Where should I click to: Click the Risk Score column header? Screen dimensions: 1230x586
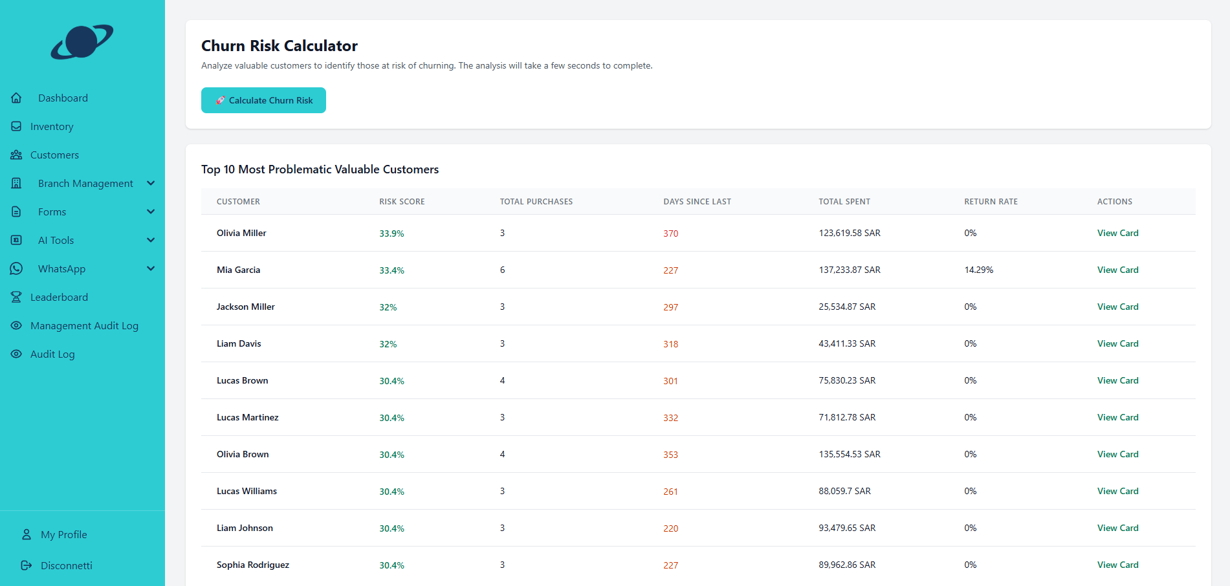401,201
